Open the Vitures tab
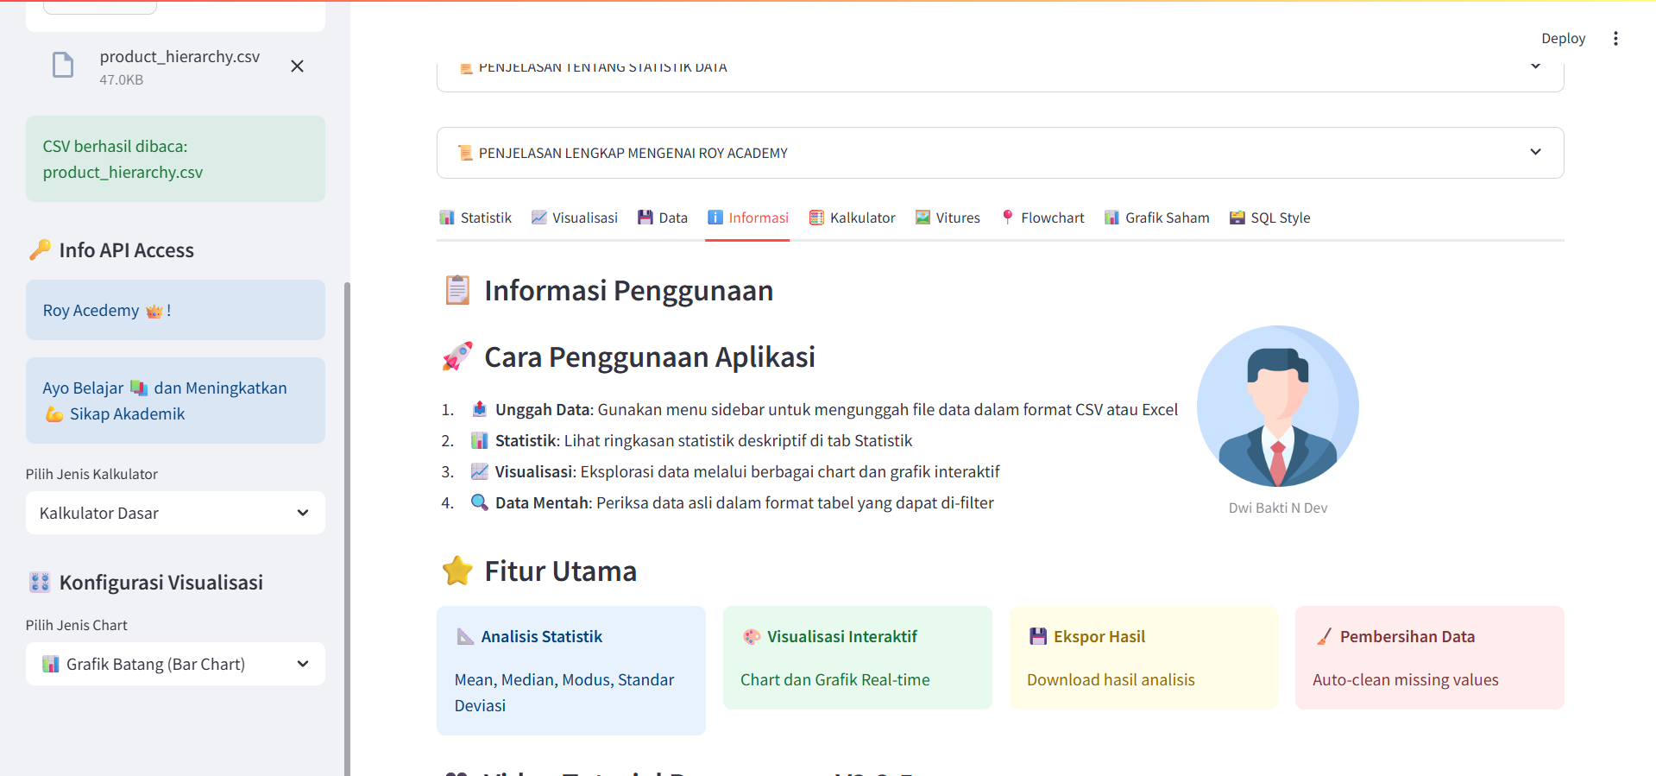This screenshot has width=1656, height=776. [x=948, y=218]
